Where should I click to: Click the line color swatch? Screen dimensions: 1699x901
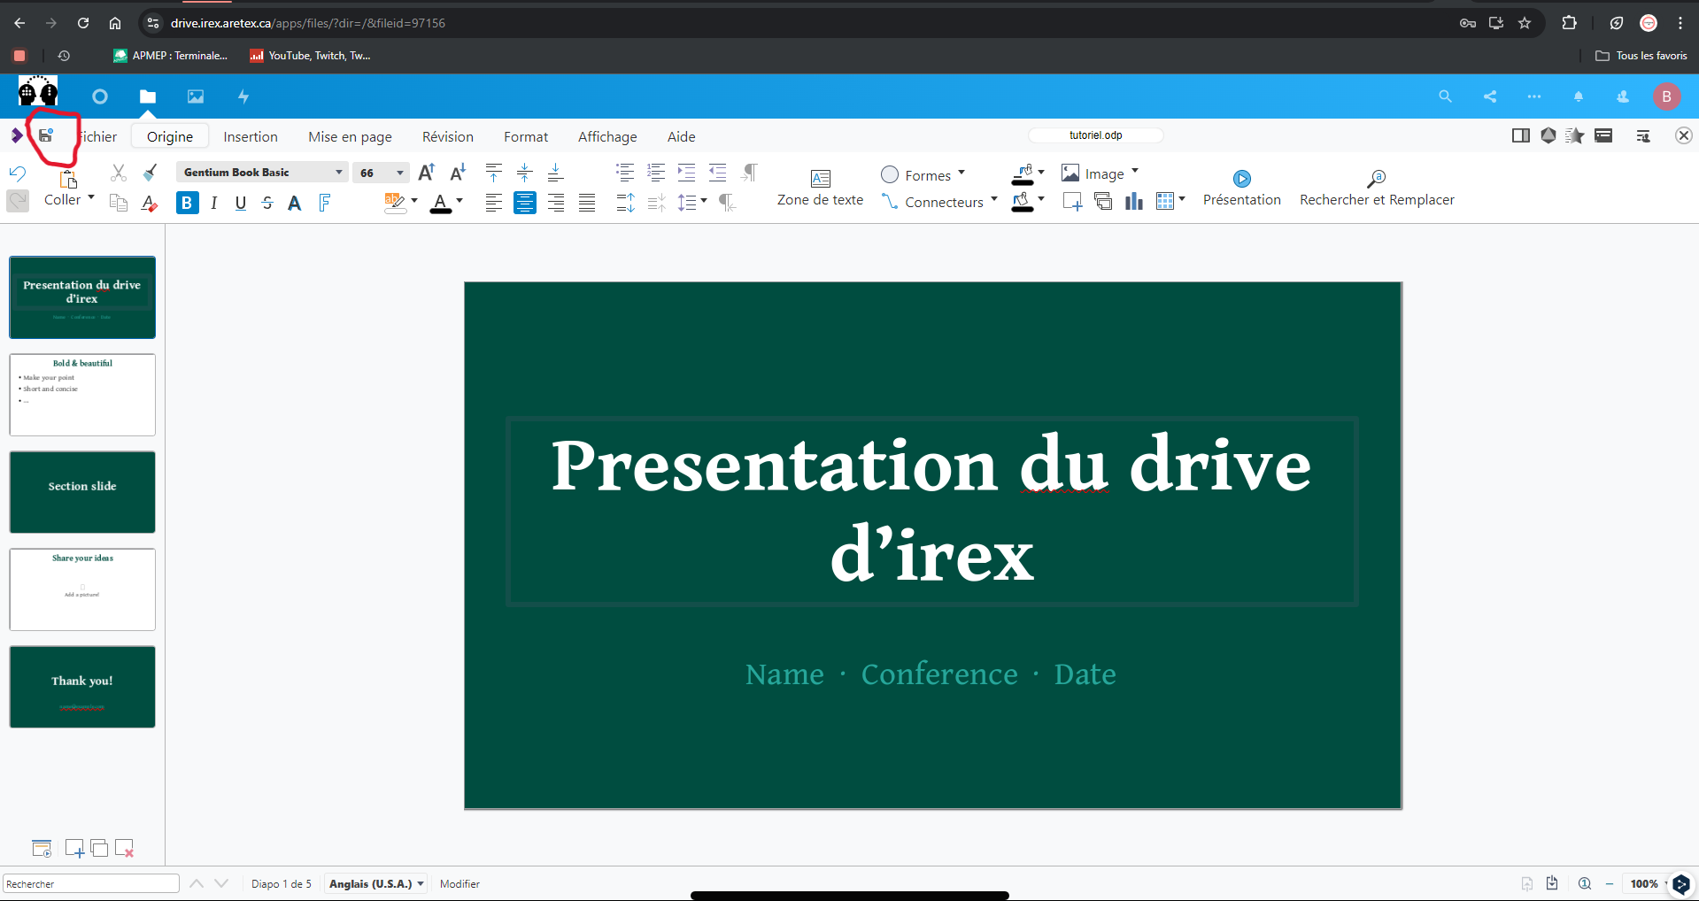tap(1023, 173)
